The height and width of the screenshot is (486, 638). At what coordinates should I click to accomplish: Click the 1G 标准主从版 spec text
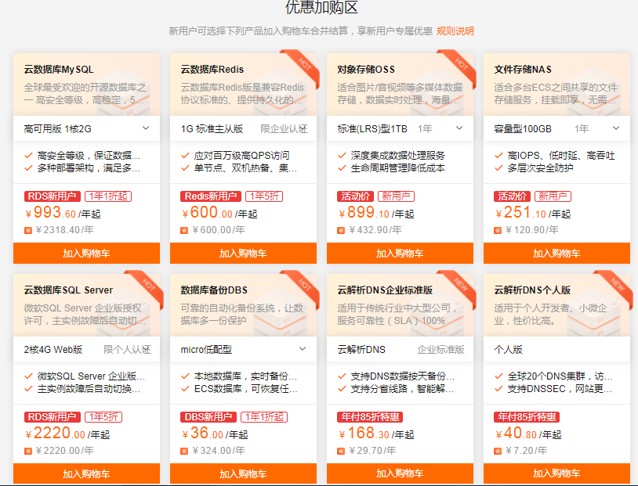click(212, 129)
